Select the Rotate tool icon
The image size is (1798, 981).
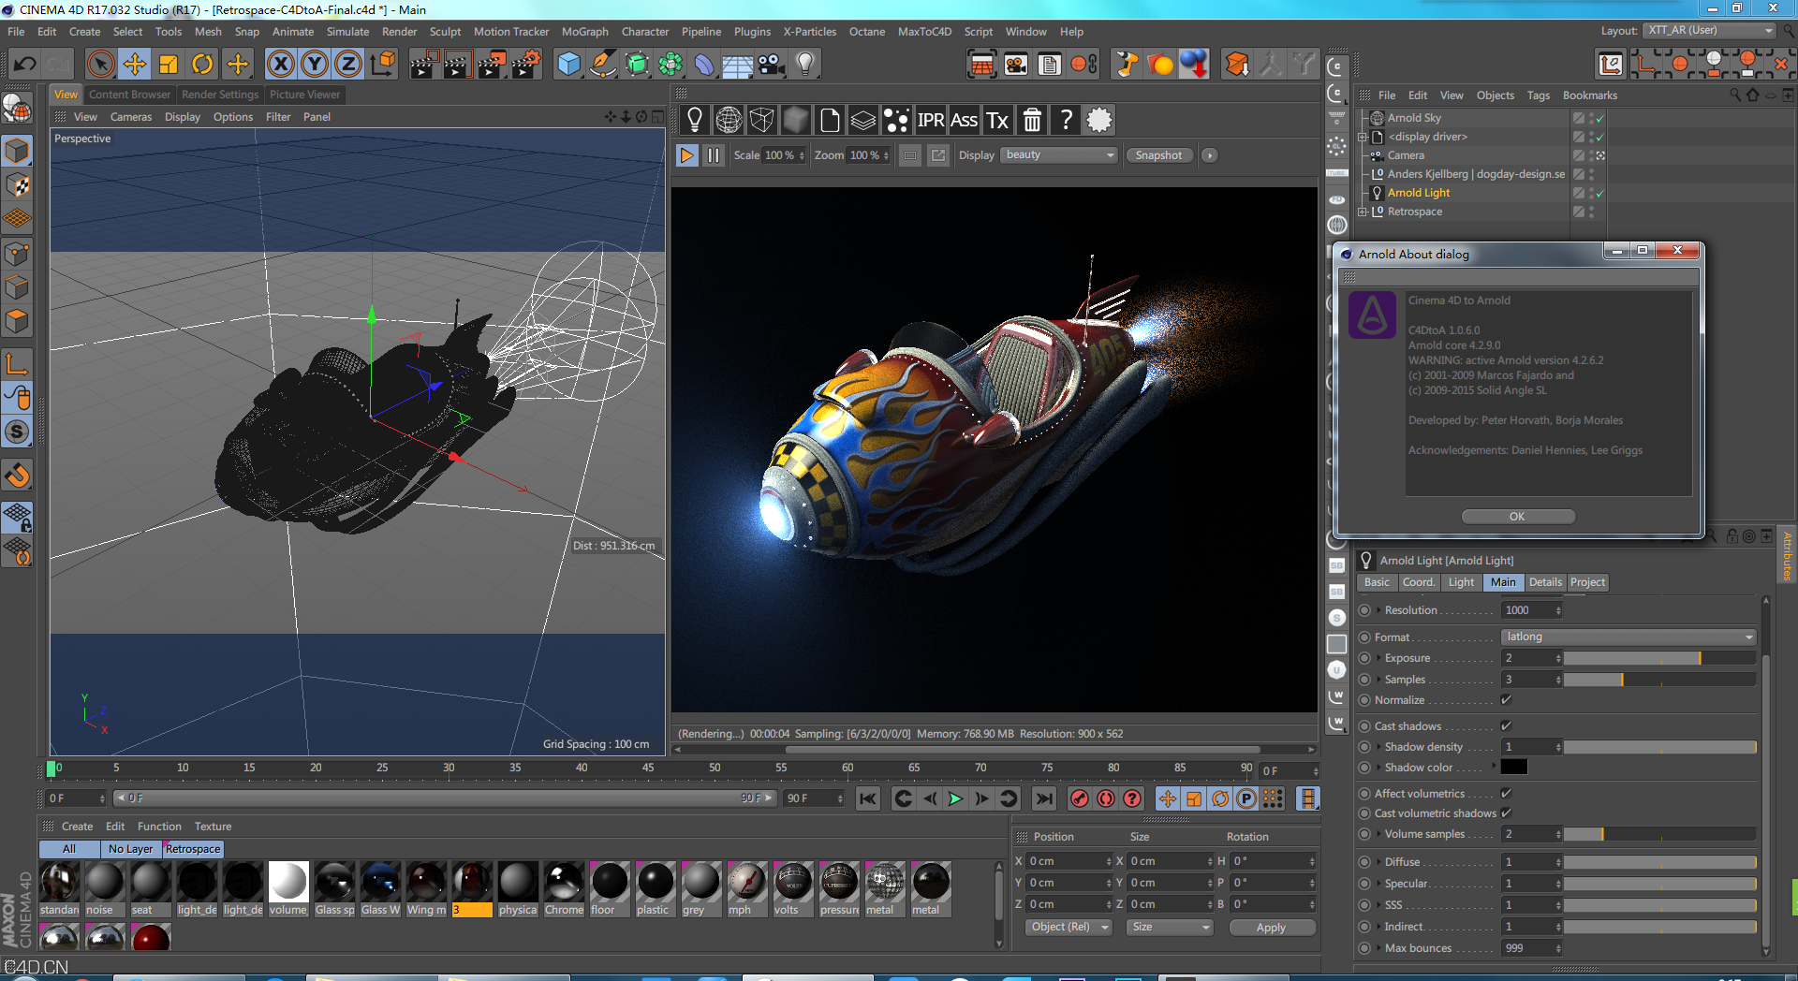click(202, 64)
